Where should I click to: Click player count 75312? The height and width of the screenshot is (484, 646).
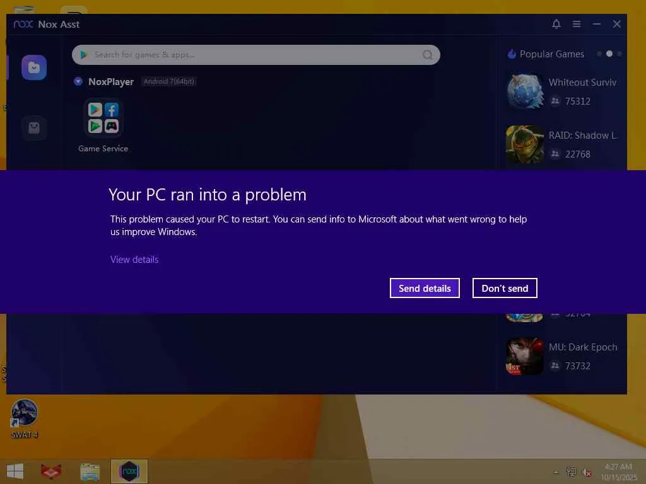[x=578, y=101]
